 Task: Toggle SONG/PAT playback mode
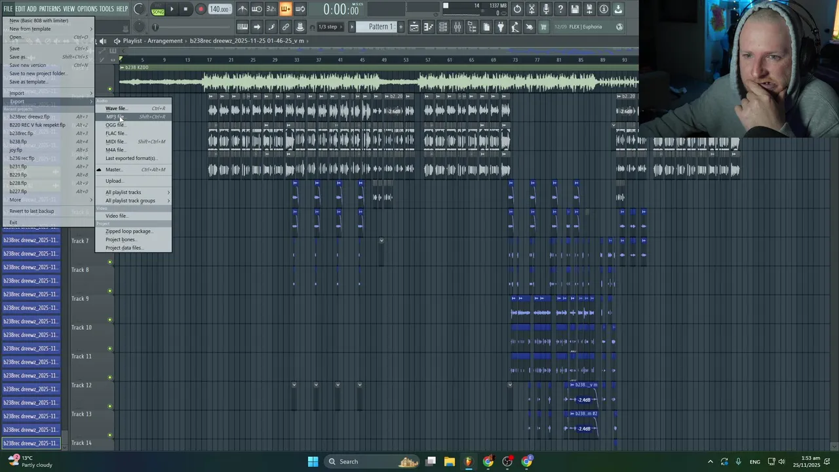click(x=158, y=9)
